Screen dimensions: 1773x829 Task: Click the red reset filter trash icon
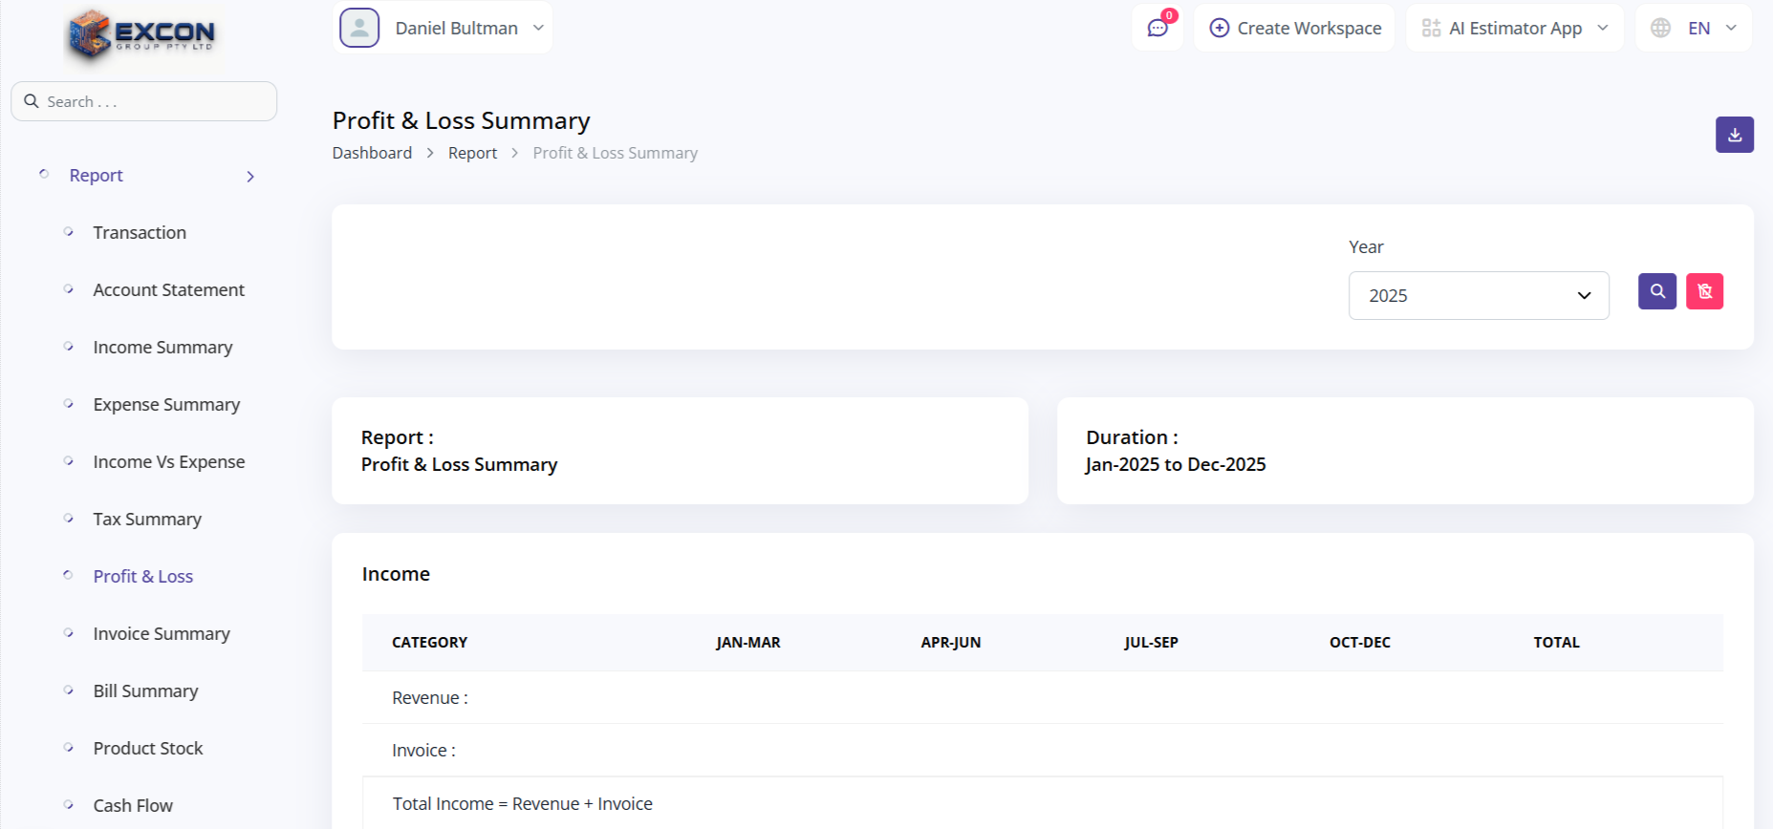(1704, 291)
